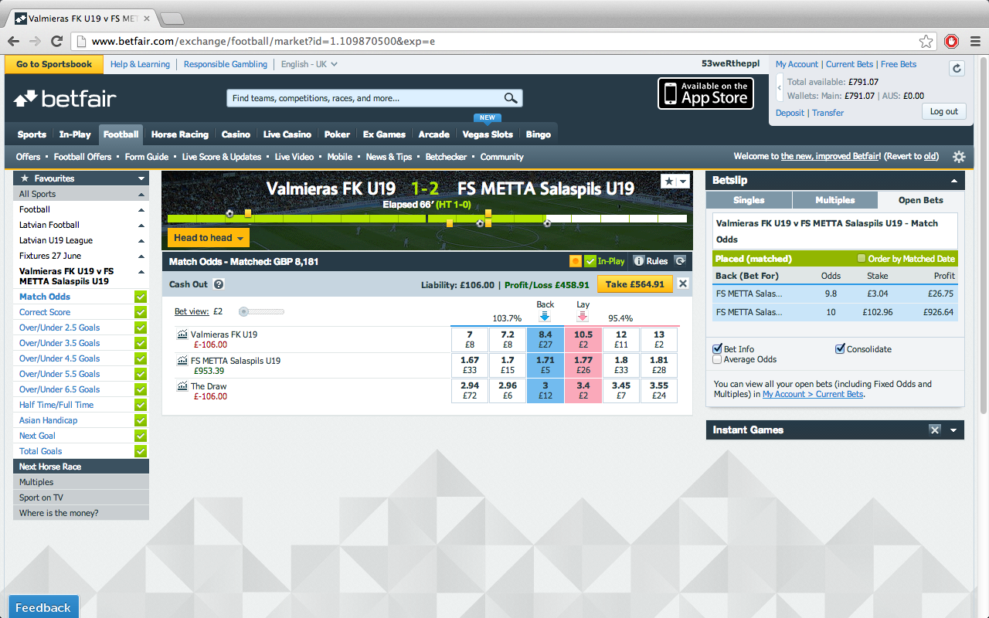This screenshot has height=618, width=989.
Task: Open the My Account > Current Bets link
Action: click(x=813, y=394)
